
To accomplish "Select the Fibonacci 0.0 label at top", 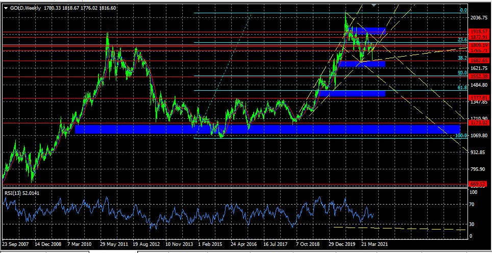I will [x=463, y=10].
